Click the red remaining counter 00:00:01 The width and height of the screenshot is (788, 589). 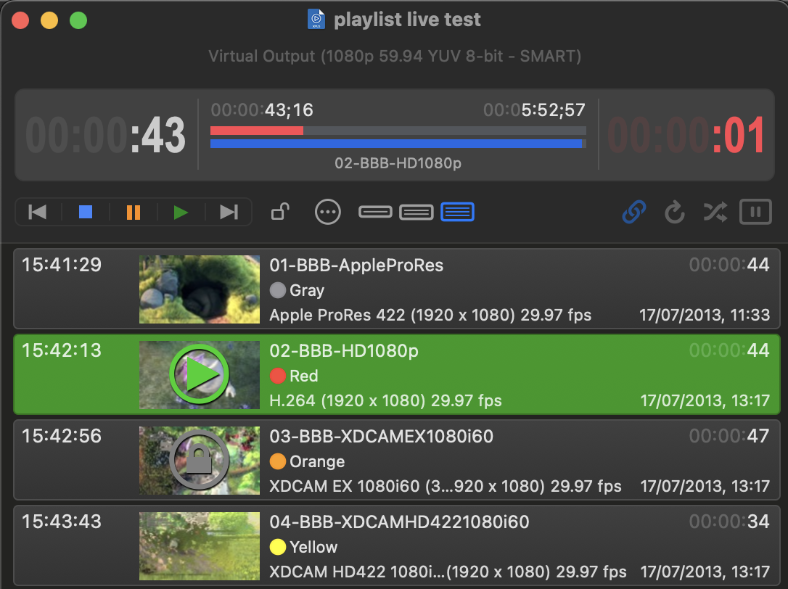(686, 135)
